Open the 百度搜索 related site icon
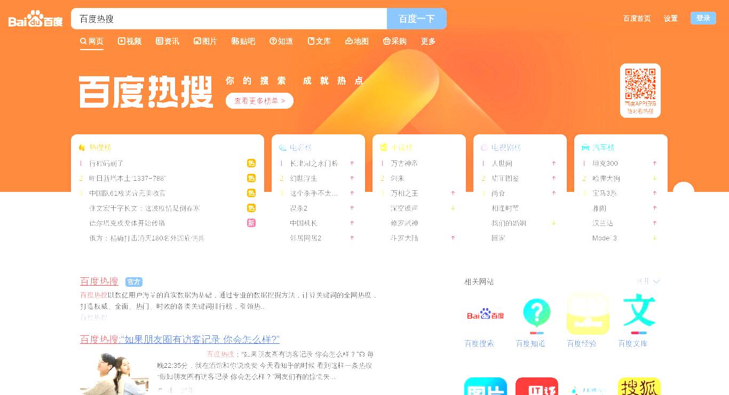The height and width of the screenshot is (395, 729). pos(486,314)
